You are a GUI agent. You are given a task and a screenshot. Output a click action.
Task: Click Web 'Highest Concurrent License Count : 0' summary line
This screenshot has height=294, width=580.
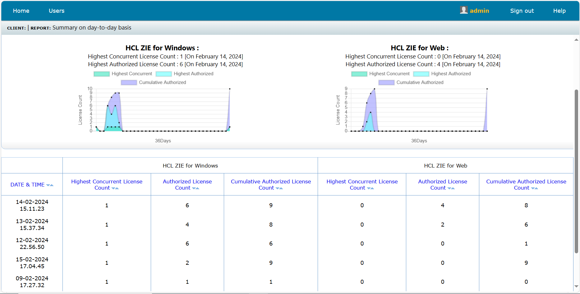(423, 57)
